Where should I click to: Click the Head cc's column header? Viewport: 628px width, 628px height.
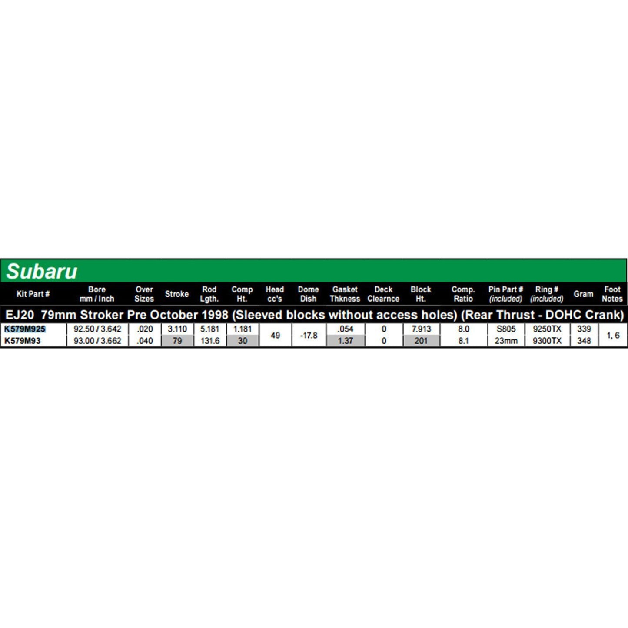pyautogui.click(x=275, y=294)
